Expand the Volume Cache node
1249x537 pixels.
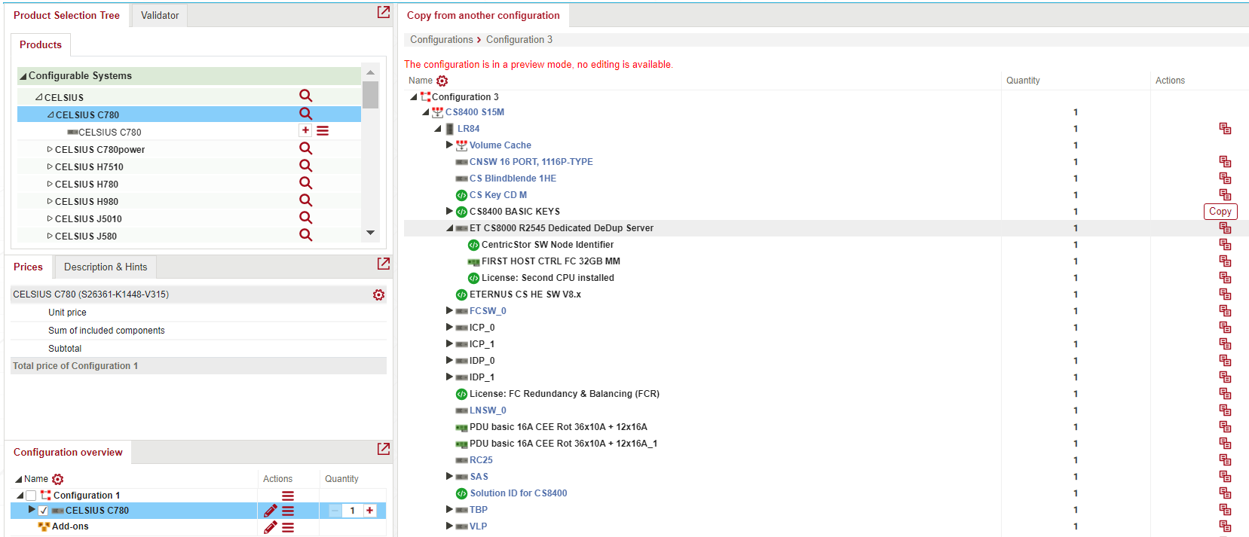pos(449,145)
